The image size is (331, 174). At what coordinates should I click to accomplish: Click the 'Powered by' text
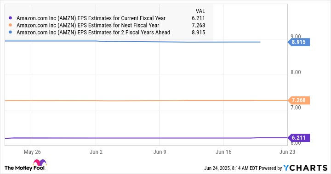[x=270, y=169]
